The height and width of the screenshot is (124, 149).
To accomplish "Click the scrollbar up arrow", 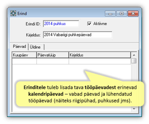I will point(134,55).
